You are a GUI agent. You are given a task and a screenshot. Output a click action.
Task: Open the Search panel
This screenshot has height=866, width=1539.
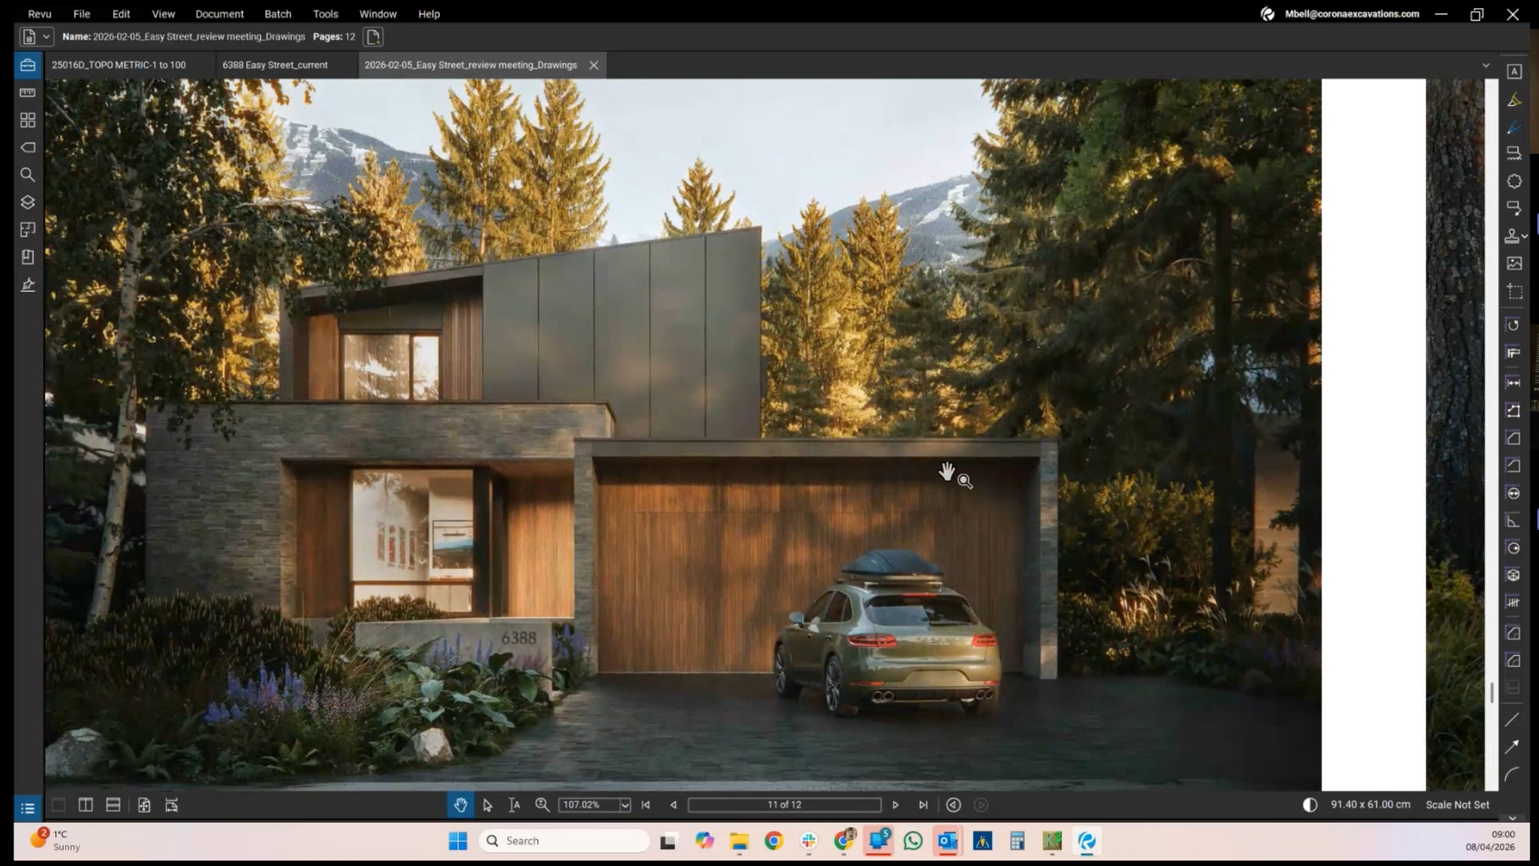(x=27, y=175)
